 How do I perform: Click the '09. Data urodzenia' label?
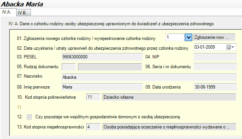163,87
